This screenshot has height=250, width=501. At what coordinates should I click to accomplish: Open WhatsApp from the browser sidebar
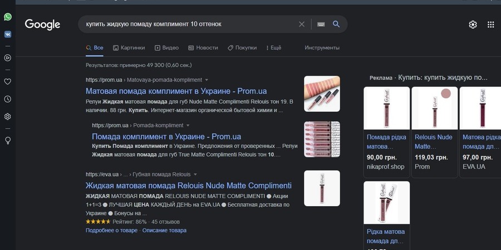pos(8,17)
